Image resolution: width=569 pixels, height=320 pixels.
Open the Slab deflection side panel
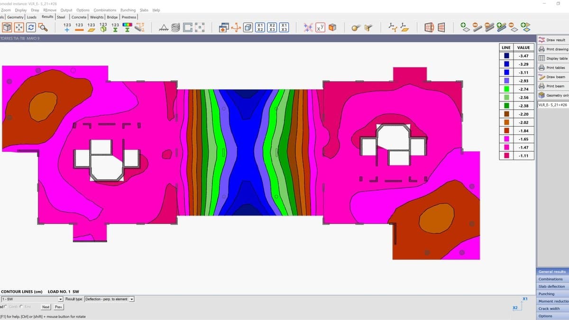point(553,286)
